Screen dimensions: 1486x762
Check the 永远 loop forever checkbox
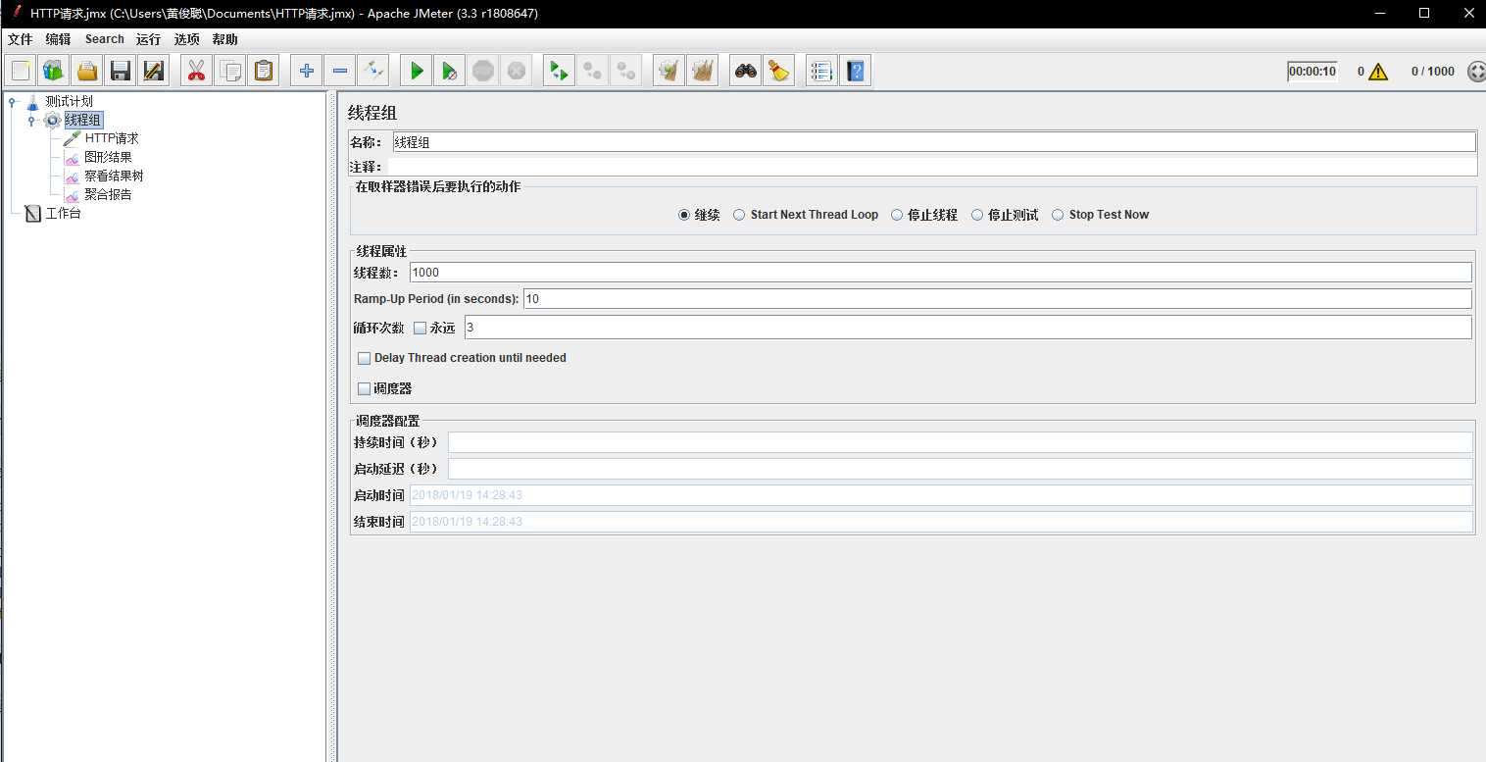click(420, 328)
